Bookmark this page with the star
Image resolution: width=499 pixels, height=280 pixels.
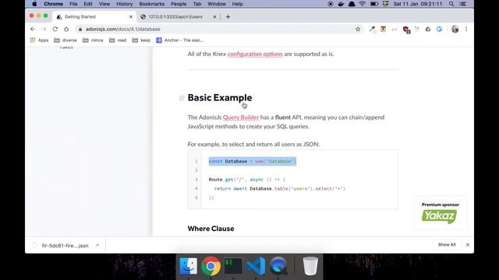click(x=358, y=29)
